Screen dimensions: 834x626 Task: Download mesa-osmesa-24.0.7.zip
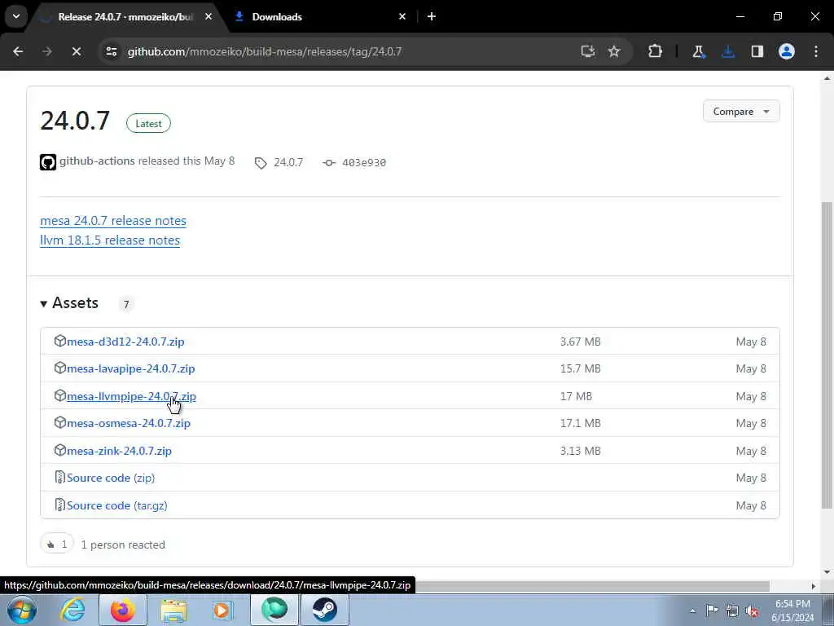click(129, 423)
